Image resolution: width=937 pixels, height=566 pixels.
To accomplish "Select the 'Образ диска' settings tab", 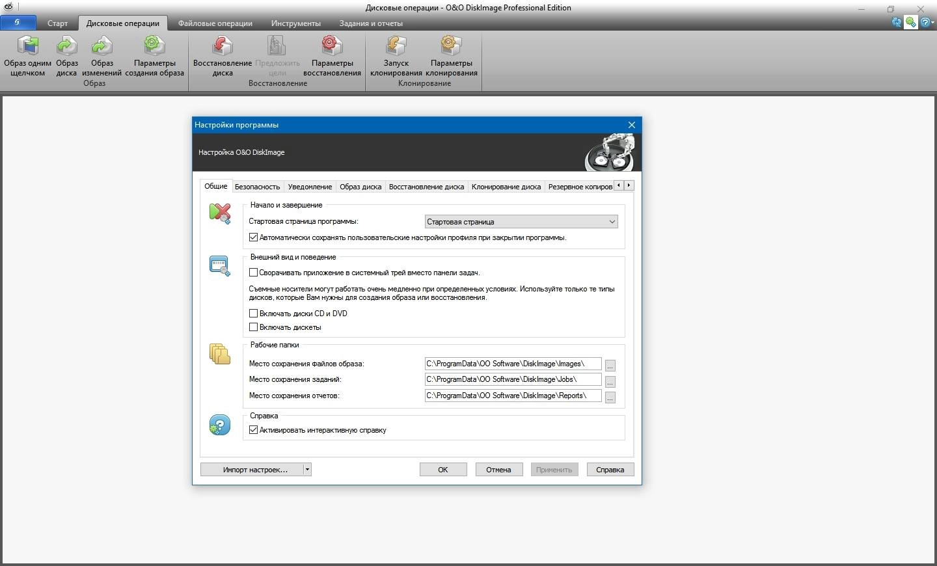I will point(360,187).
